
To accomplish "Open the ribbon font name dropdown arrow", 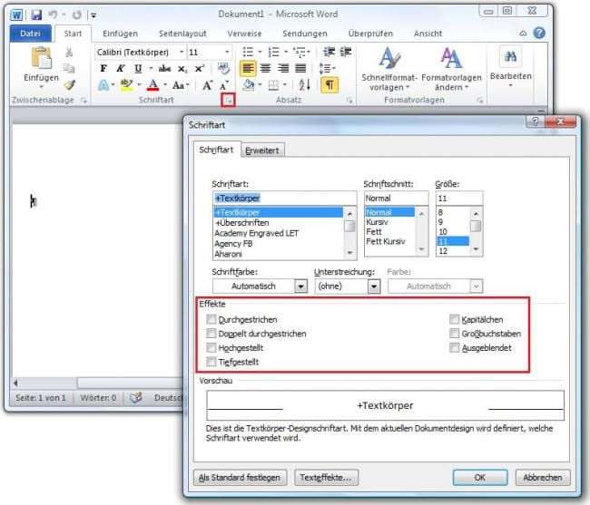I will coord(182,52).
